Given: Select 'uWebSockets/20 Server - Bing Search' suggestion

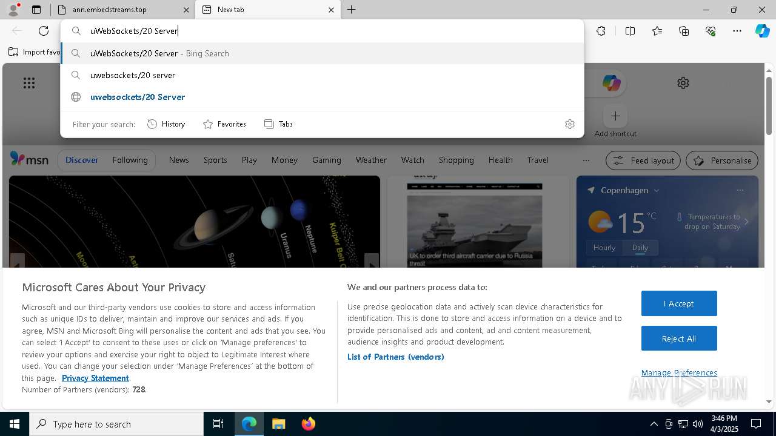Looking at the screenshot, I should pyautogui.click(x=322, y=53).
